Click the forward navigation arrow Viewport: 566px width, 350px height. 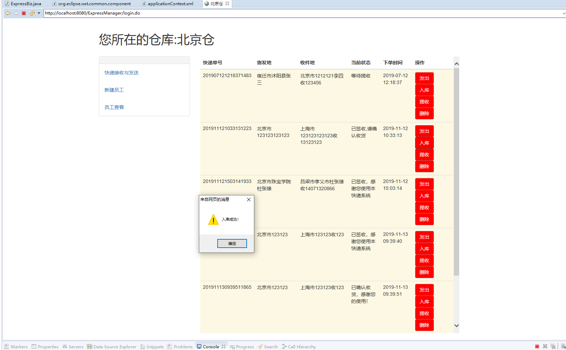16,13
